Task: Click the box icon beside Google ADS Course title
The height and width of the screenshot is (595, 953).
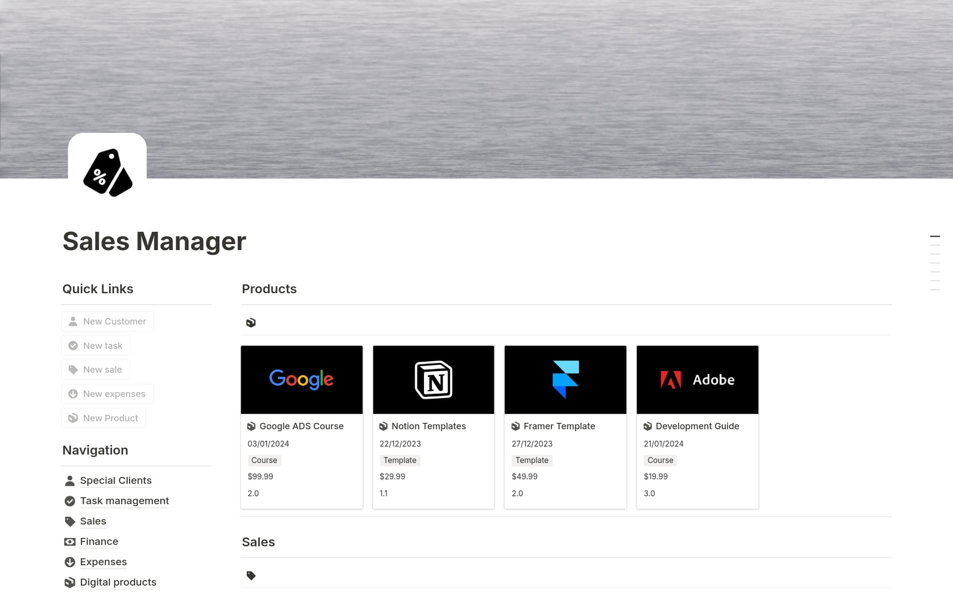Action: click(252, 426)
